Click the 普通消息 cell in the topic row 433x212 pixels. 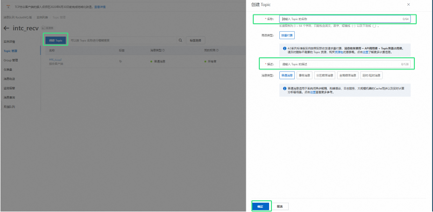click(158, 61)
